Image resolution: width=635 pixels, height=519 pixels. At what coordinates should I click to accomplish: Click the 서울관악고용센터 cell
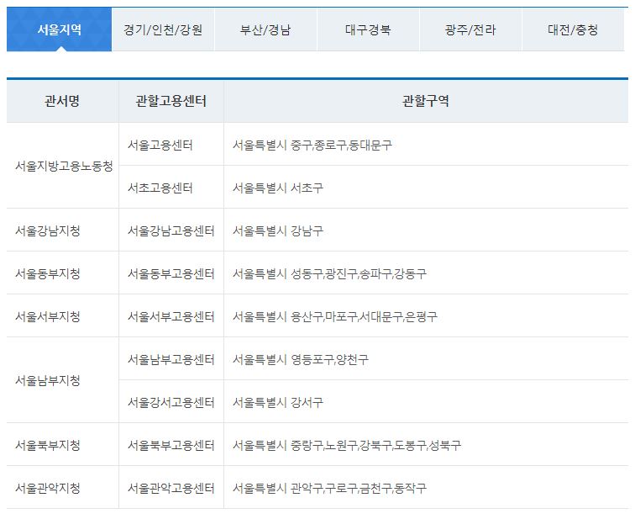point(171,488)
